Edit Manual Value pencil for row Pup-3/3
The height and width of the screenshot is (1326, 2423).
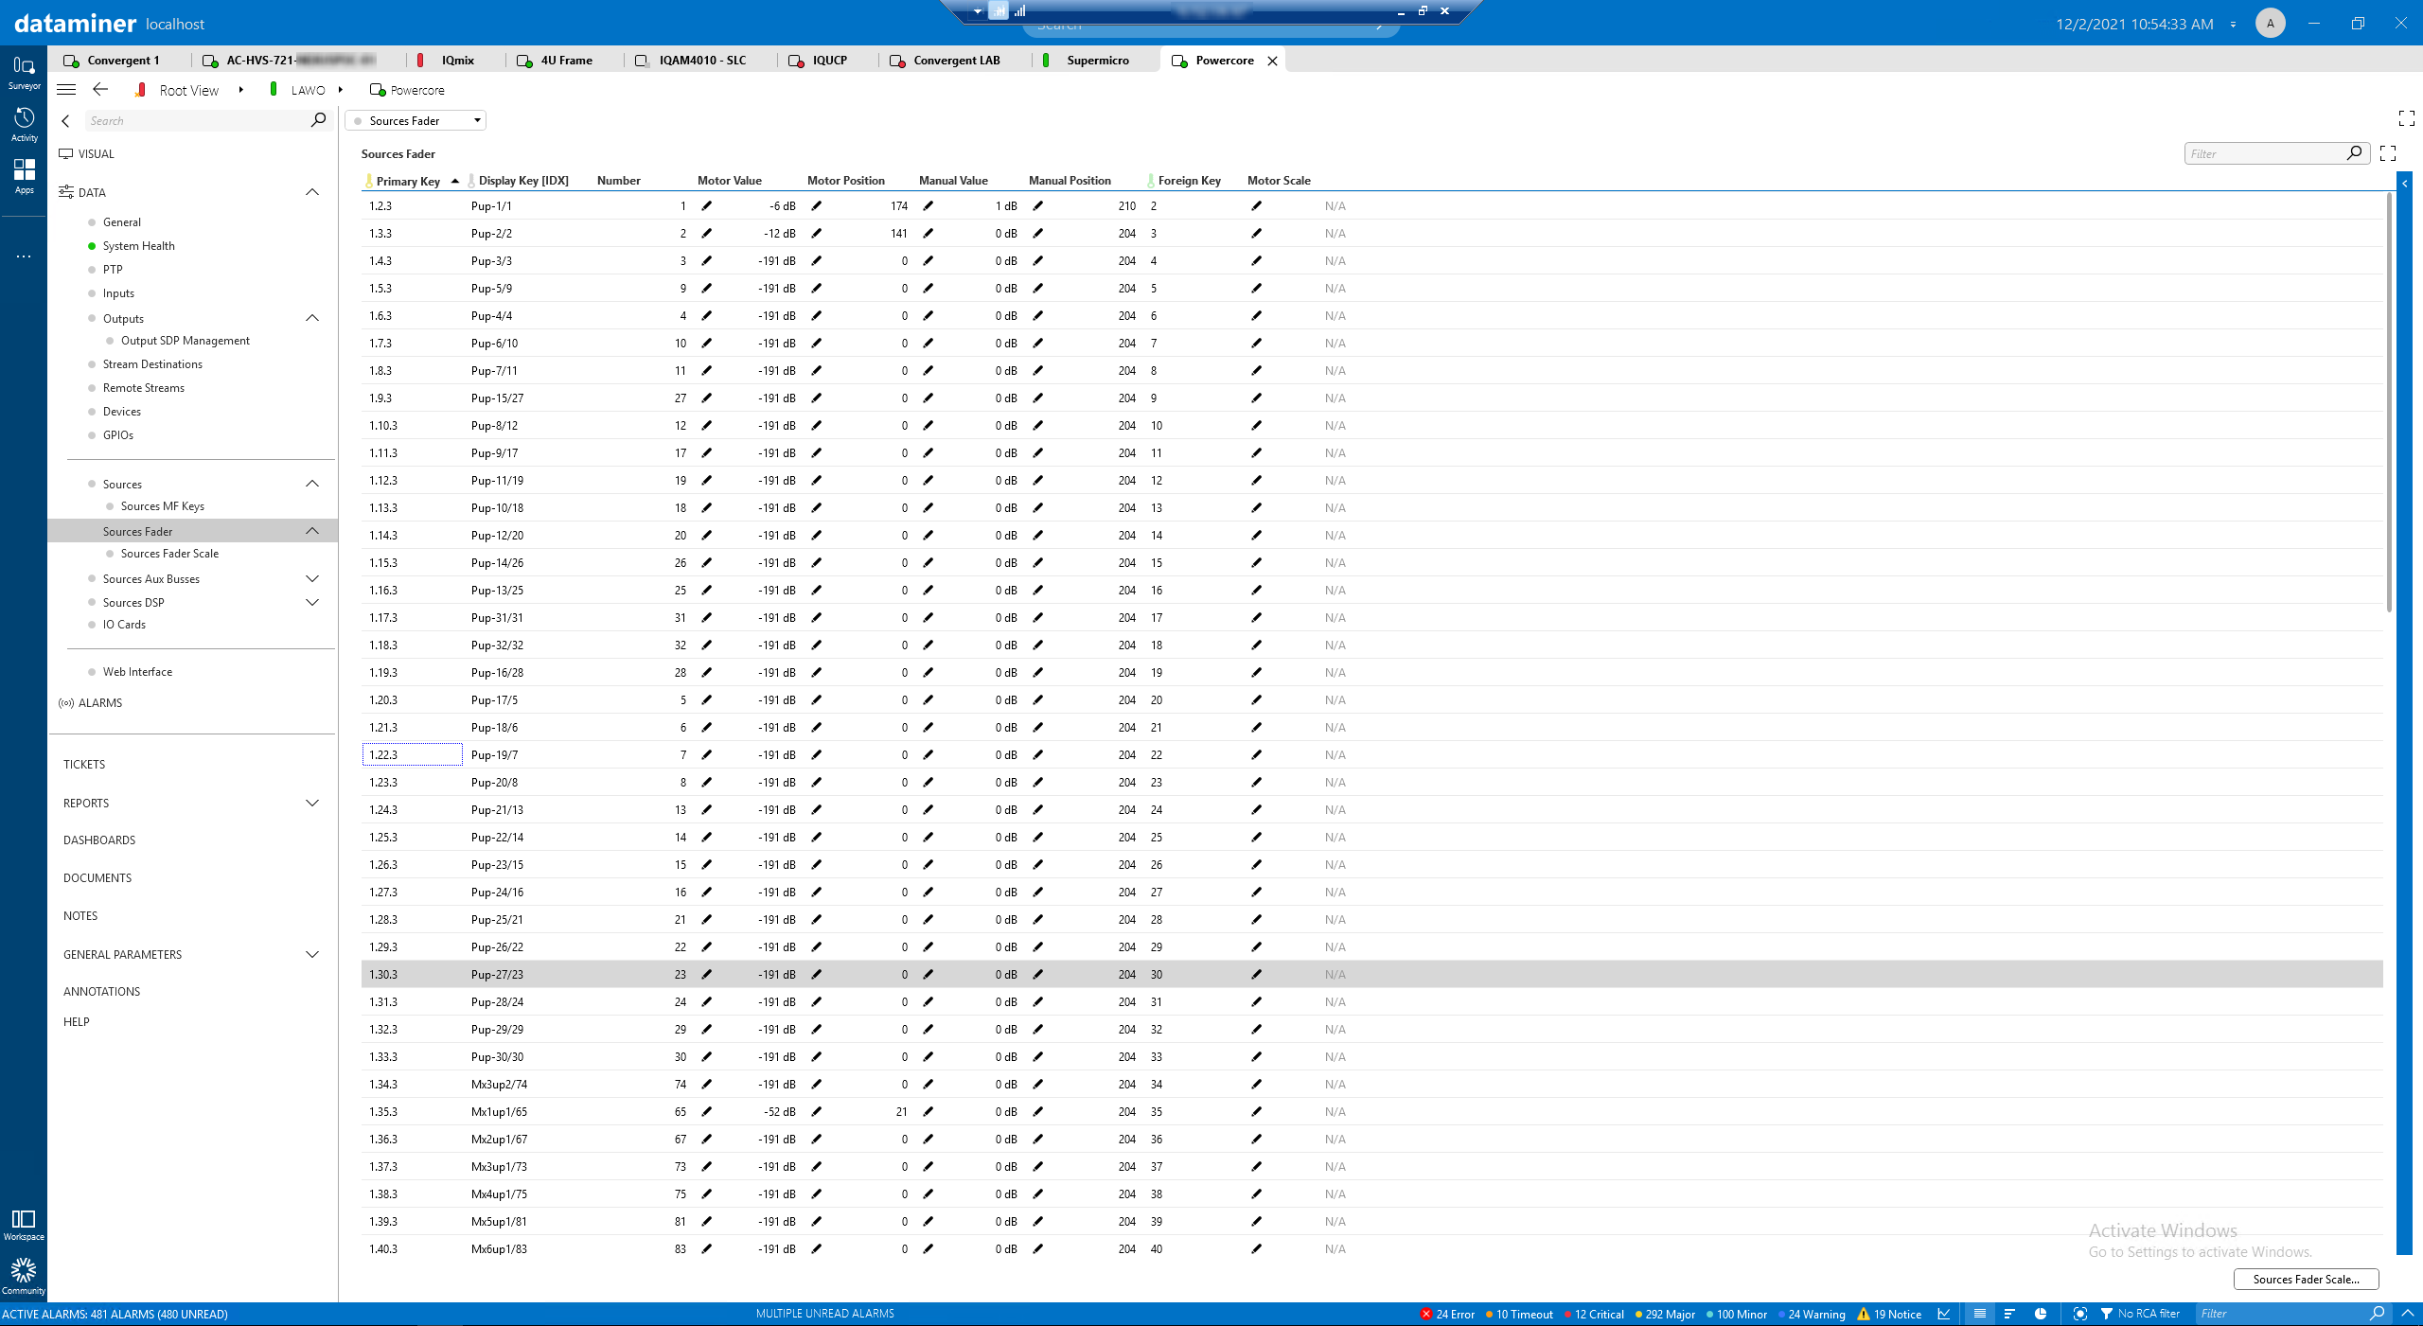928,261
